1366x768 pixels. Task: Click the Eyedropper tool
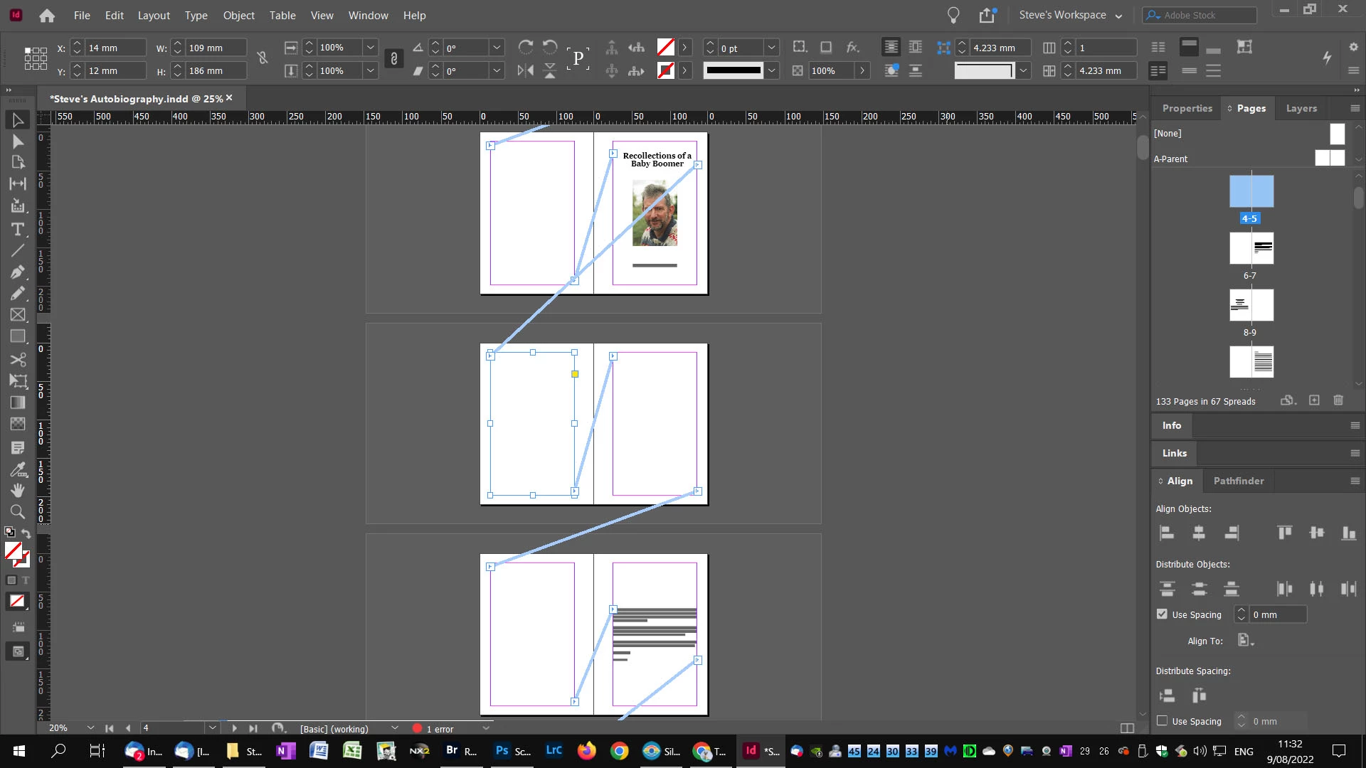click(18, 469)
